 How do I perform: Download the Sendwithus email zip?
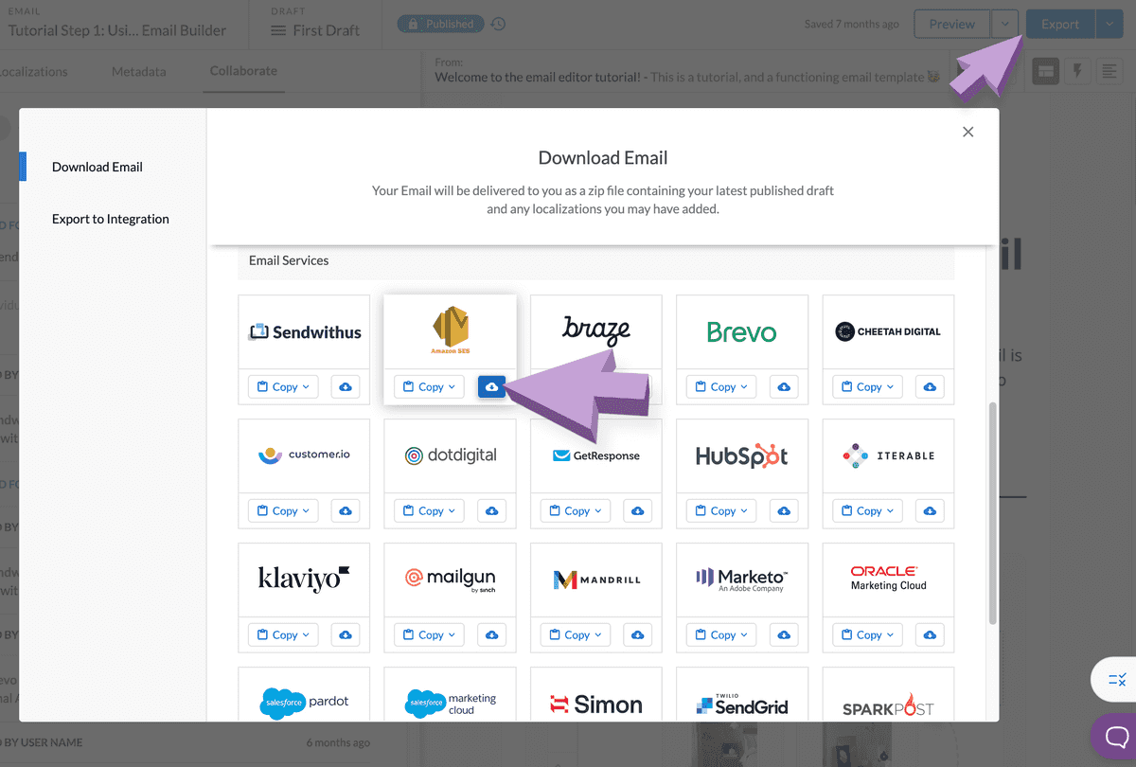click(346, 386)
